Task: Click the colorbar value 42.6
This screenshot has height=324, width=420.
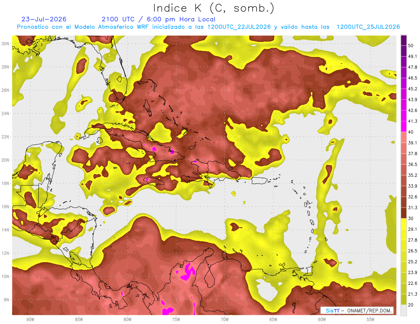Action: tap(412, 110)
